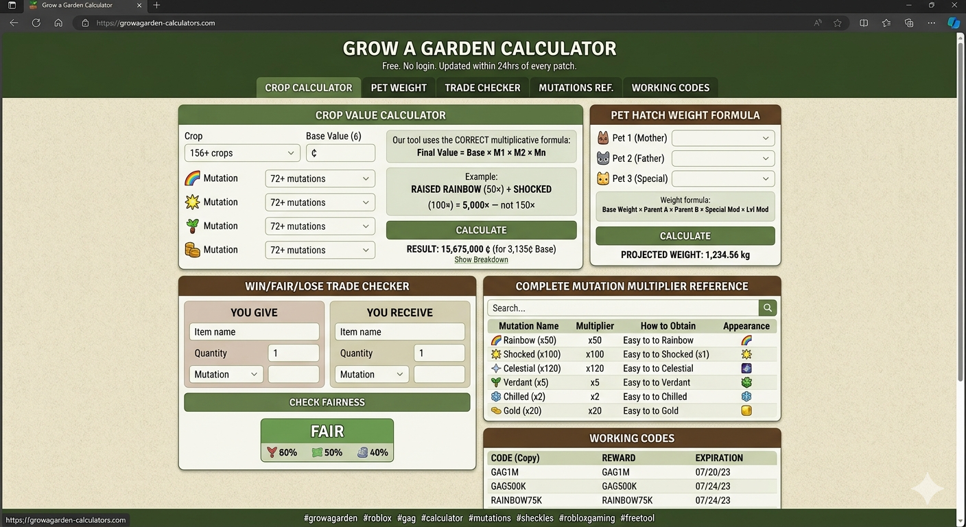Image resolution: width=966 pixels, height=527 pixels.
Task: Click the Celestial appearance icon
Action: [746, 368]
